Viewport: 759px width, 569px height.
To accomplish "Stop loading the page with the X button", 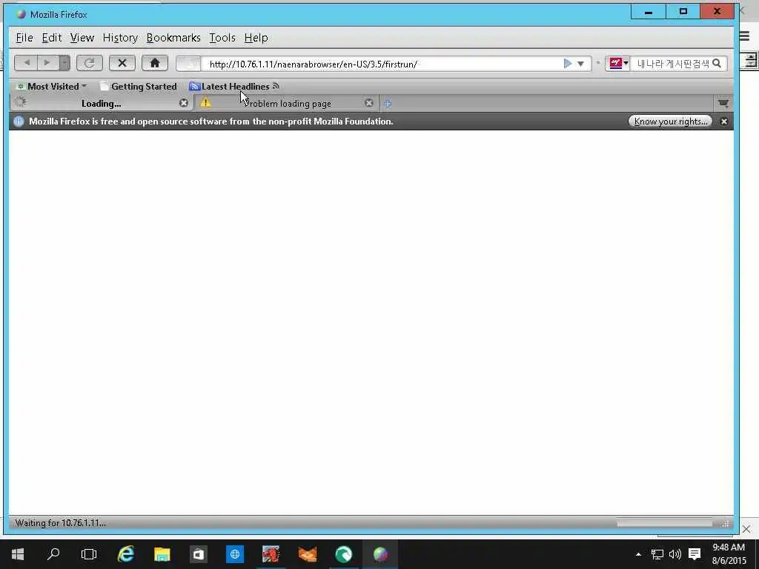I will (122, 63).
